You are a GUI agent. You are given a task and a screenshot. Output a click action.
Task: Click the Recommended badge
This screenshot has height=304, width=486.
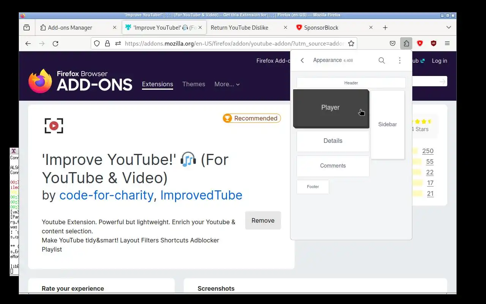click(x=252, y=118)
